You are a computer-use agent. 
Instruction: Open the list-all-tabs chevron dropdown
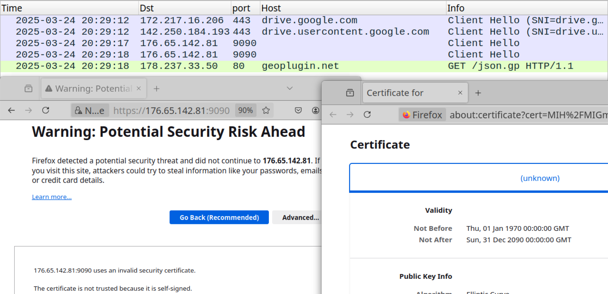click(x=290, y=88)
